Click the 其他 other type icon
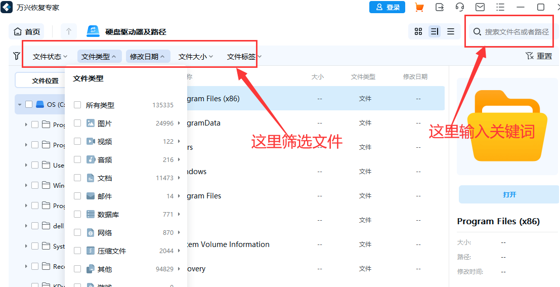Image resolution: width=560 pixels, height=287 pixels. coord(91,269)
